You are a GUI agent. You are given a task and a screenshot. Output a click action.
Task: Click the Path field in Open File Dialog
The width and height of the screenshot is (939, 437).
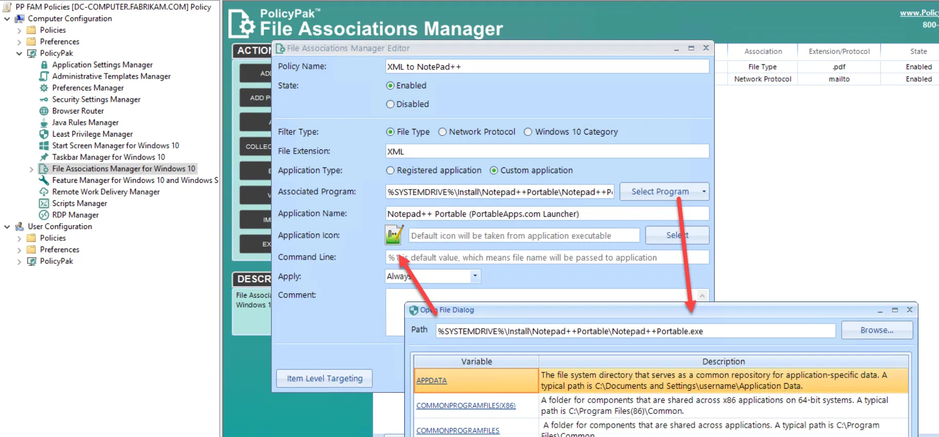coord(636,331)
